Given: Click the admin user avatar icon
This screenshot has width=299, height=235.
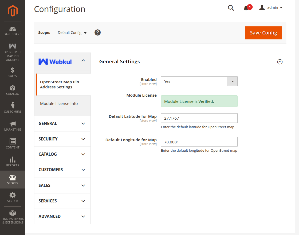Looking at the screenshot, I should point(262,7).
